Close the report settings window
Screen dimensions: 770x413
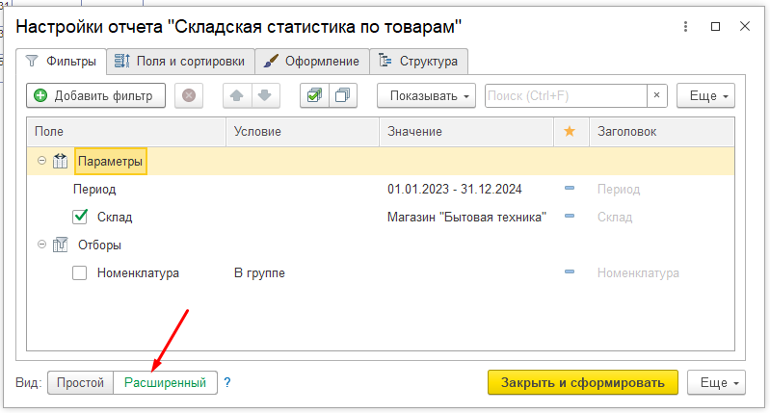(745, 27)
